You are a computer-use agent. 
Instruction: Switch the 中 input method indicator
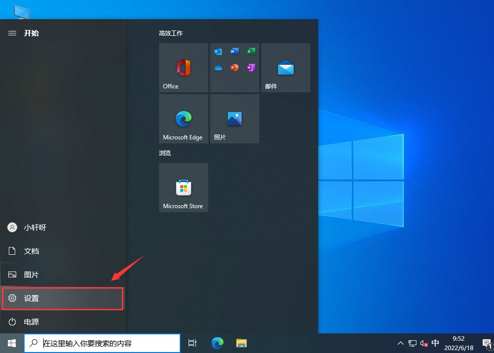(435, 343)
